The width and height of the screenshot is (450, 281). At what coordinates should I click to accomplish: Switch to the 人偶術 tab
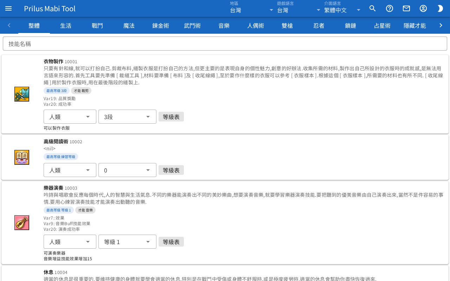[256, 25]
